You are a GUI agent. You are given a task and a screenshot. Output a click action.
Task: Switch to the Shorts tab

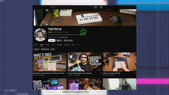(47, 45)
